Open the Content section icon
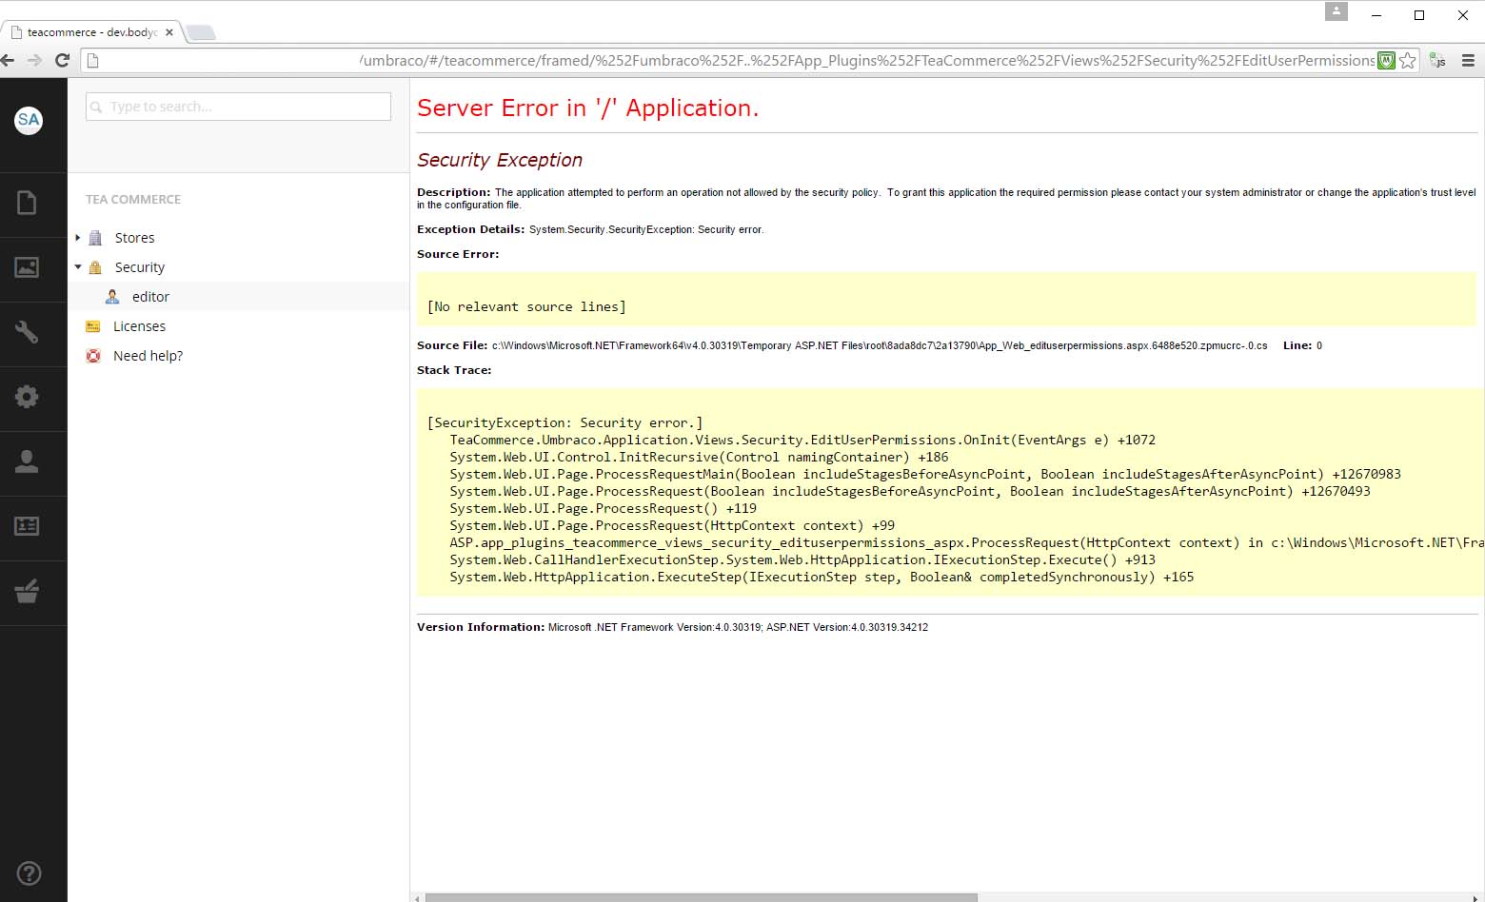Viewport: 1485px width, 902px height. coord(27,203)
